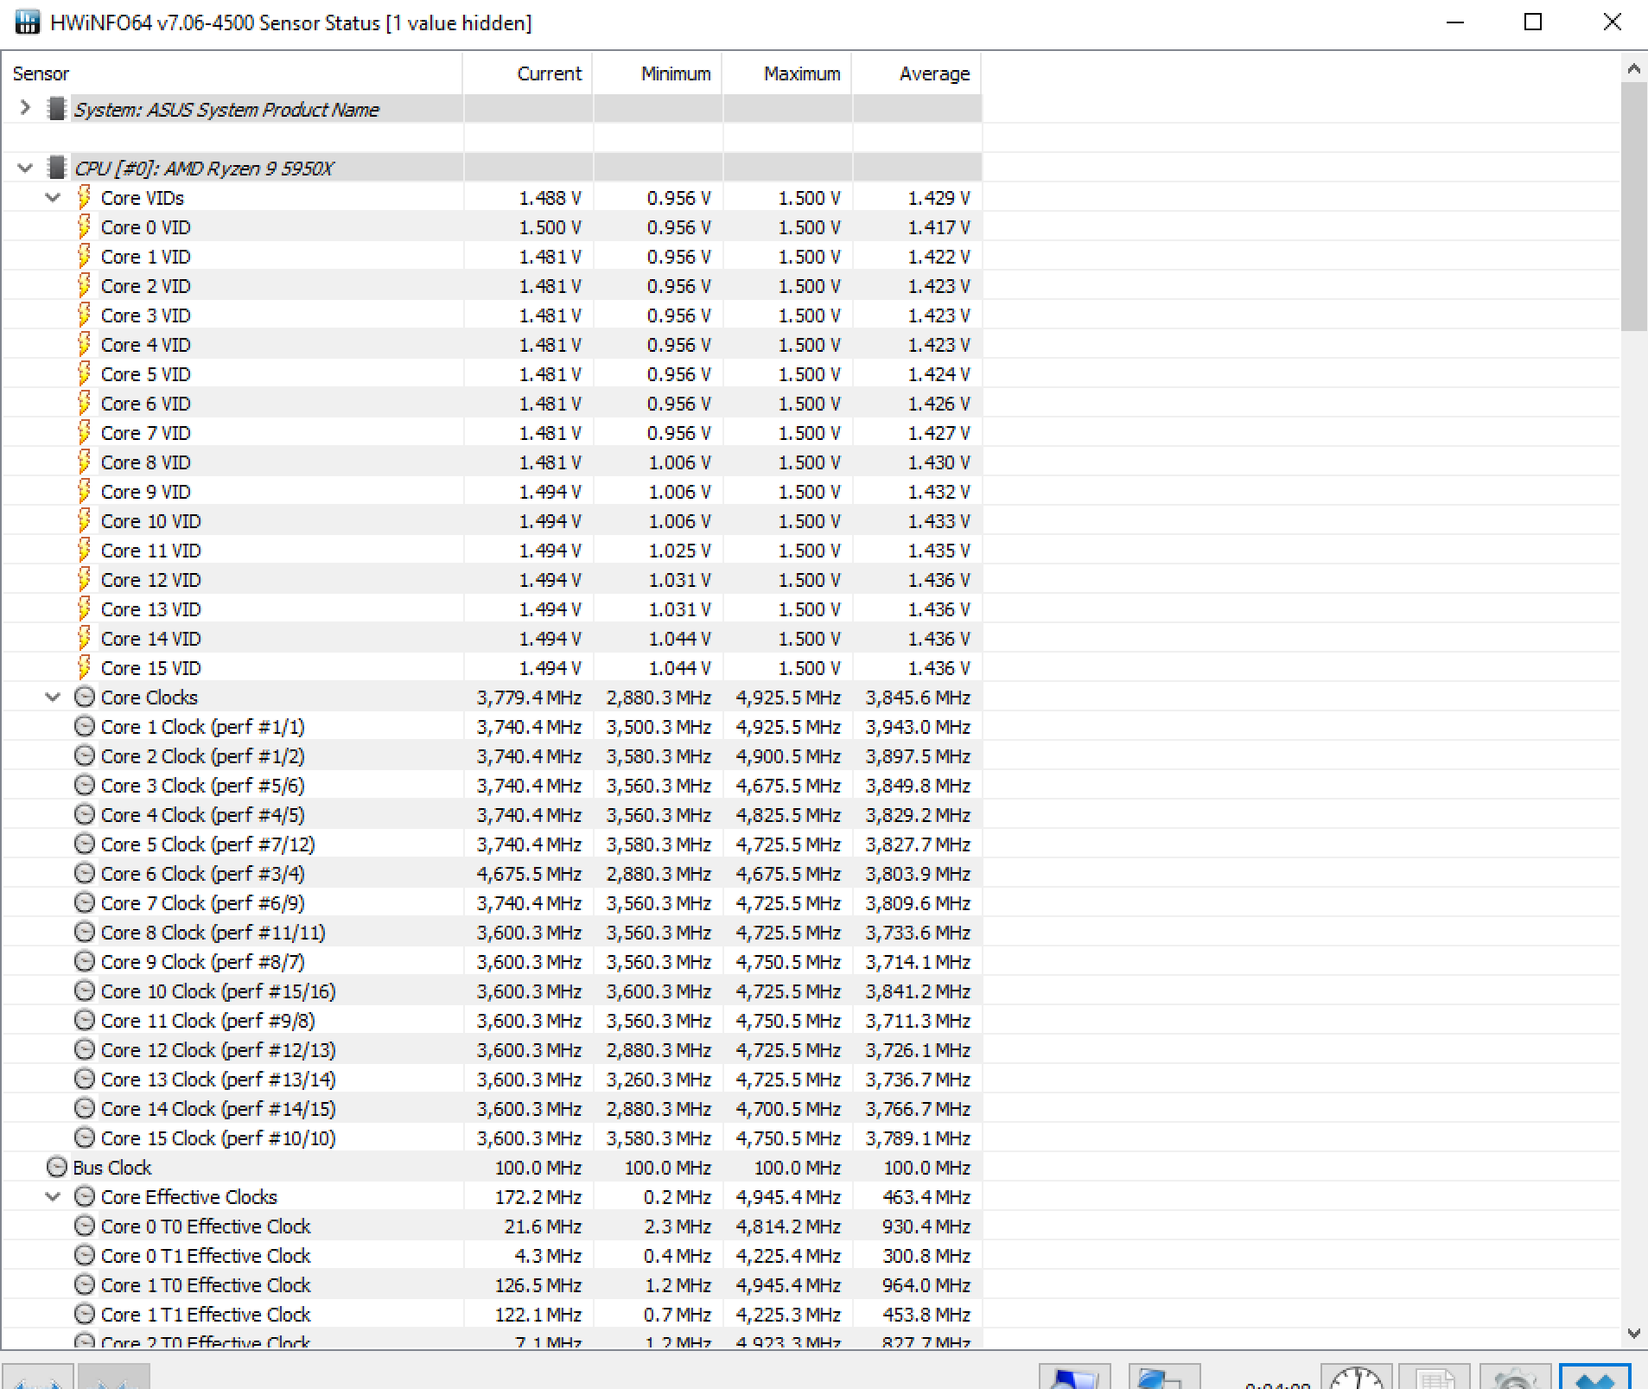Select the Core 14 VID row

[491, 638]
